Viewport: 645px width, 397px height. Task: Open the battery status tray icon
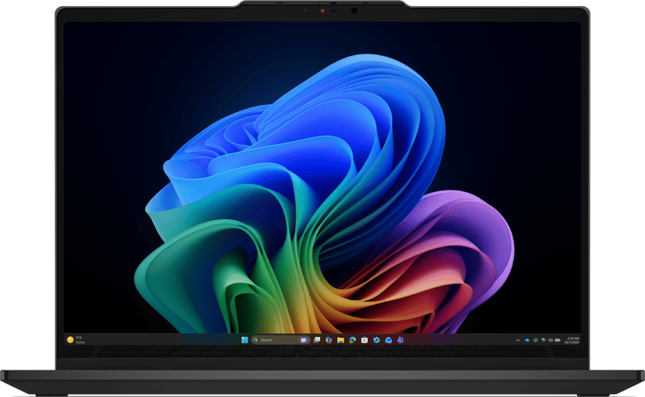558,340
